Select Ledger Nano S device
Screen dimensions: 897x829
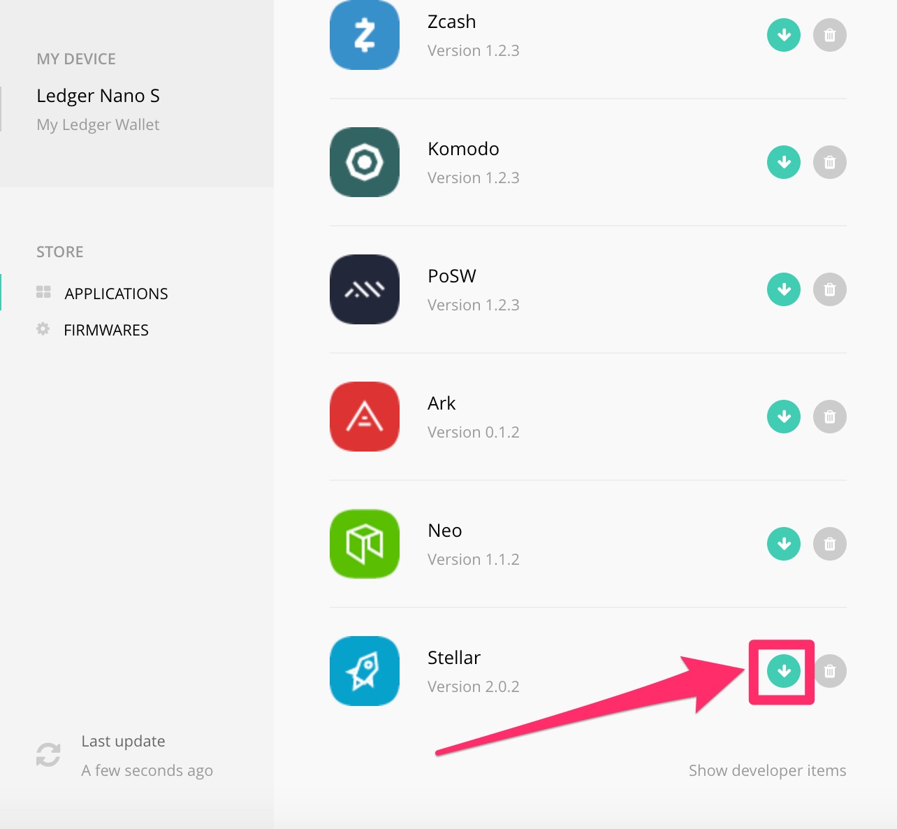pos(98,96)
